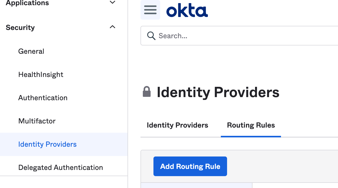Open the Multifactor settings

[37, 121]
